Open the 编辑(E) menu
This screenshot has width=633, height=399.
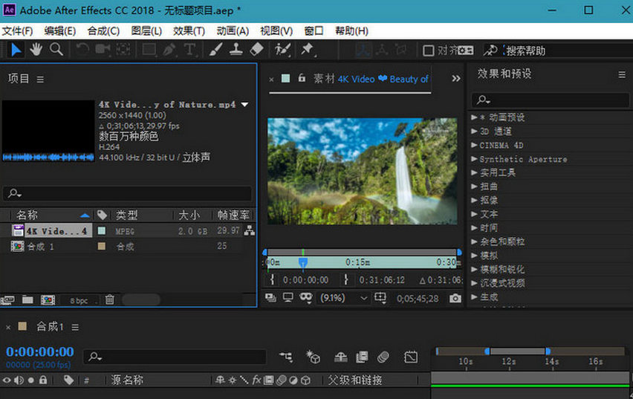coord(59,31)
